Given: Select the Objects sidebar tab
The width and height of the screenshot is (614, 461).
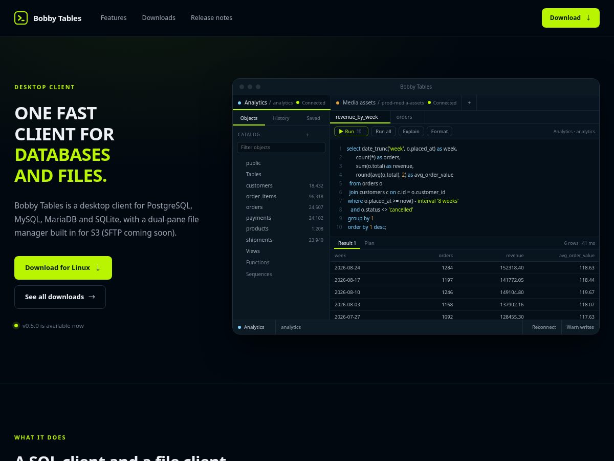Looking at the screenshot, I should (x=249, y=118).
